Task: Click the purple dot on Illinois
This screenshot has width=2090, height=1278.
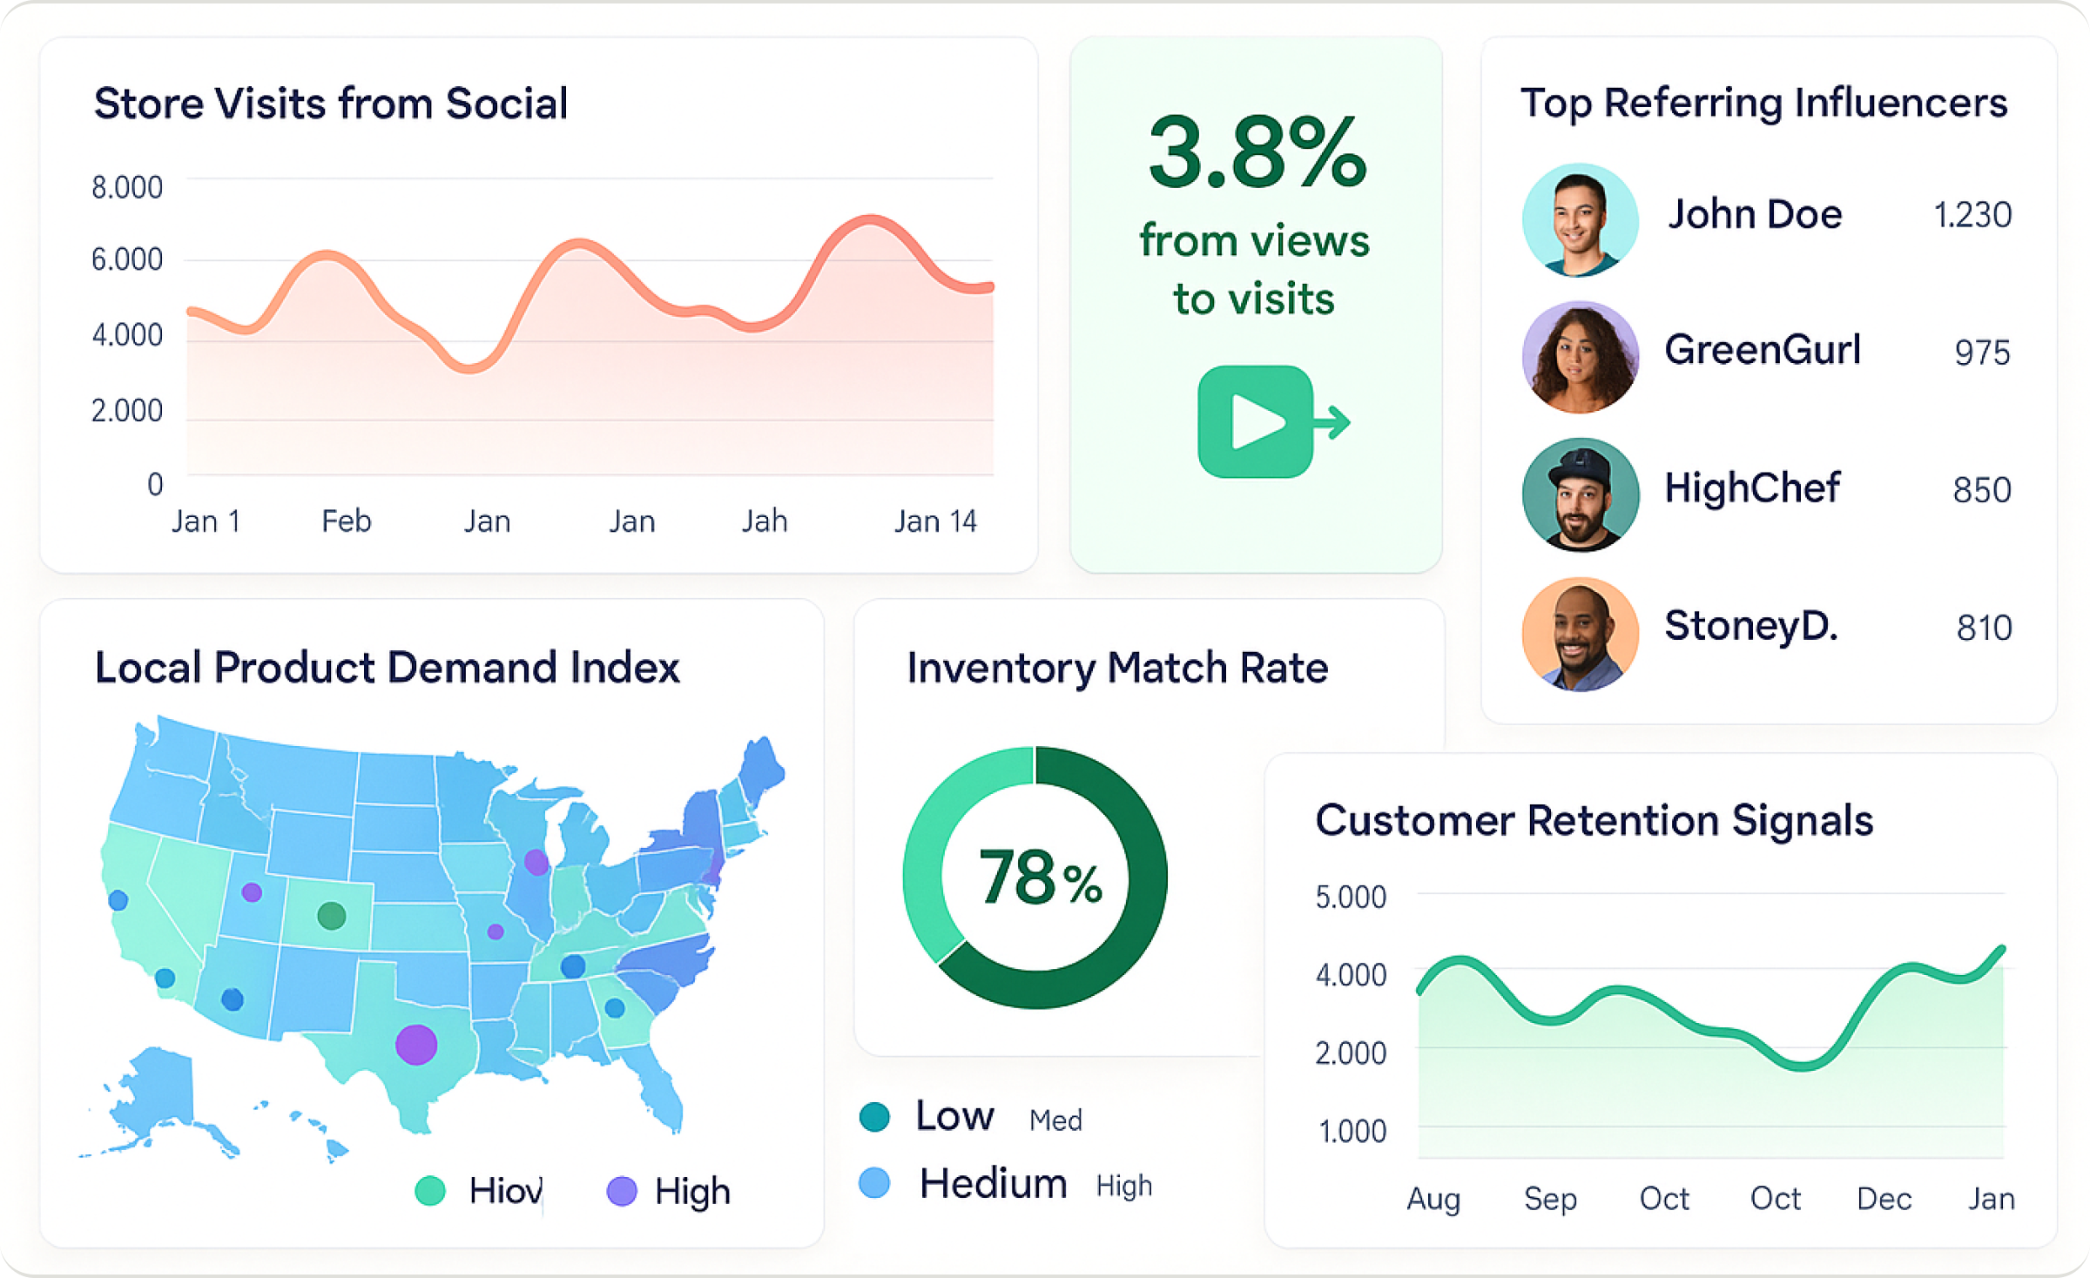Action: tap(536, 863)
